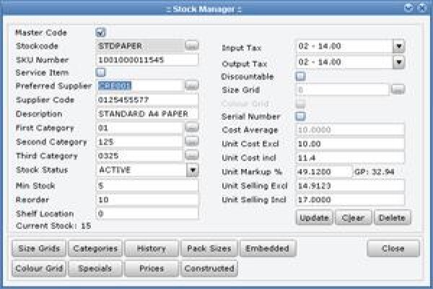Expand the Output Tax dropdown arrow

[399, 62]
